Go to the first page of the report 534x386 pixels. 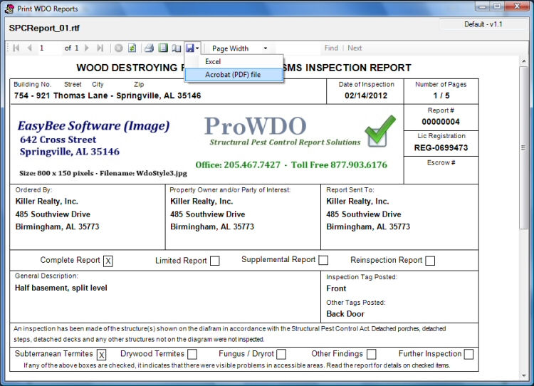pos(16,48)
